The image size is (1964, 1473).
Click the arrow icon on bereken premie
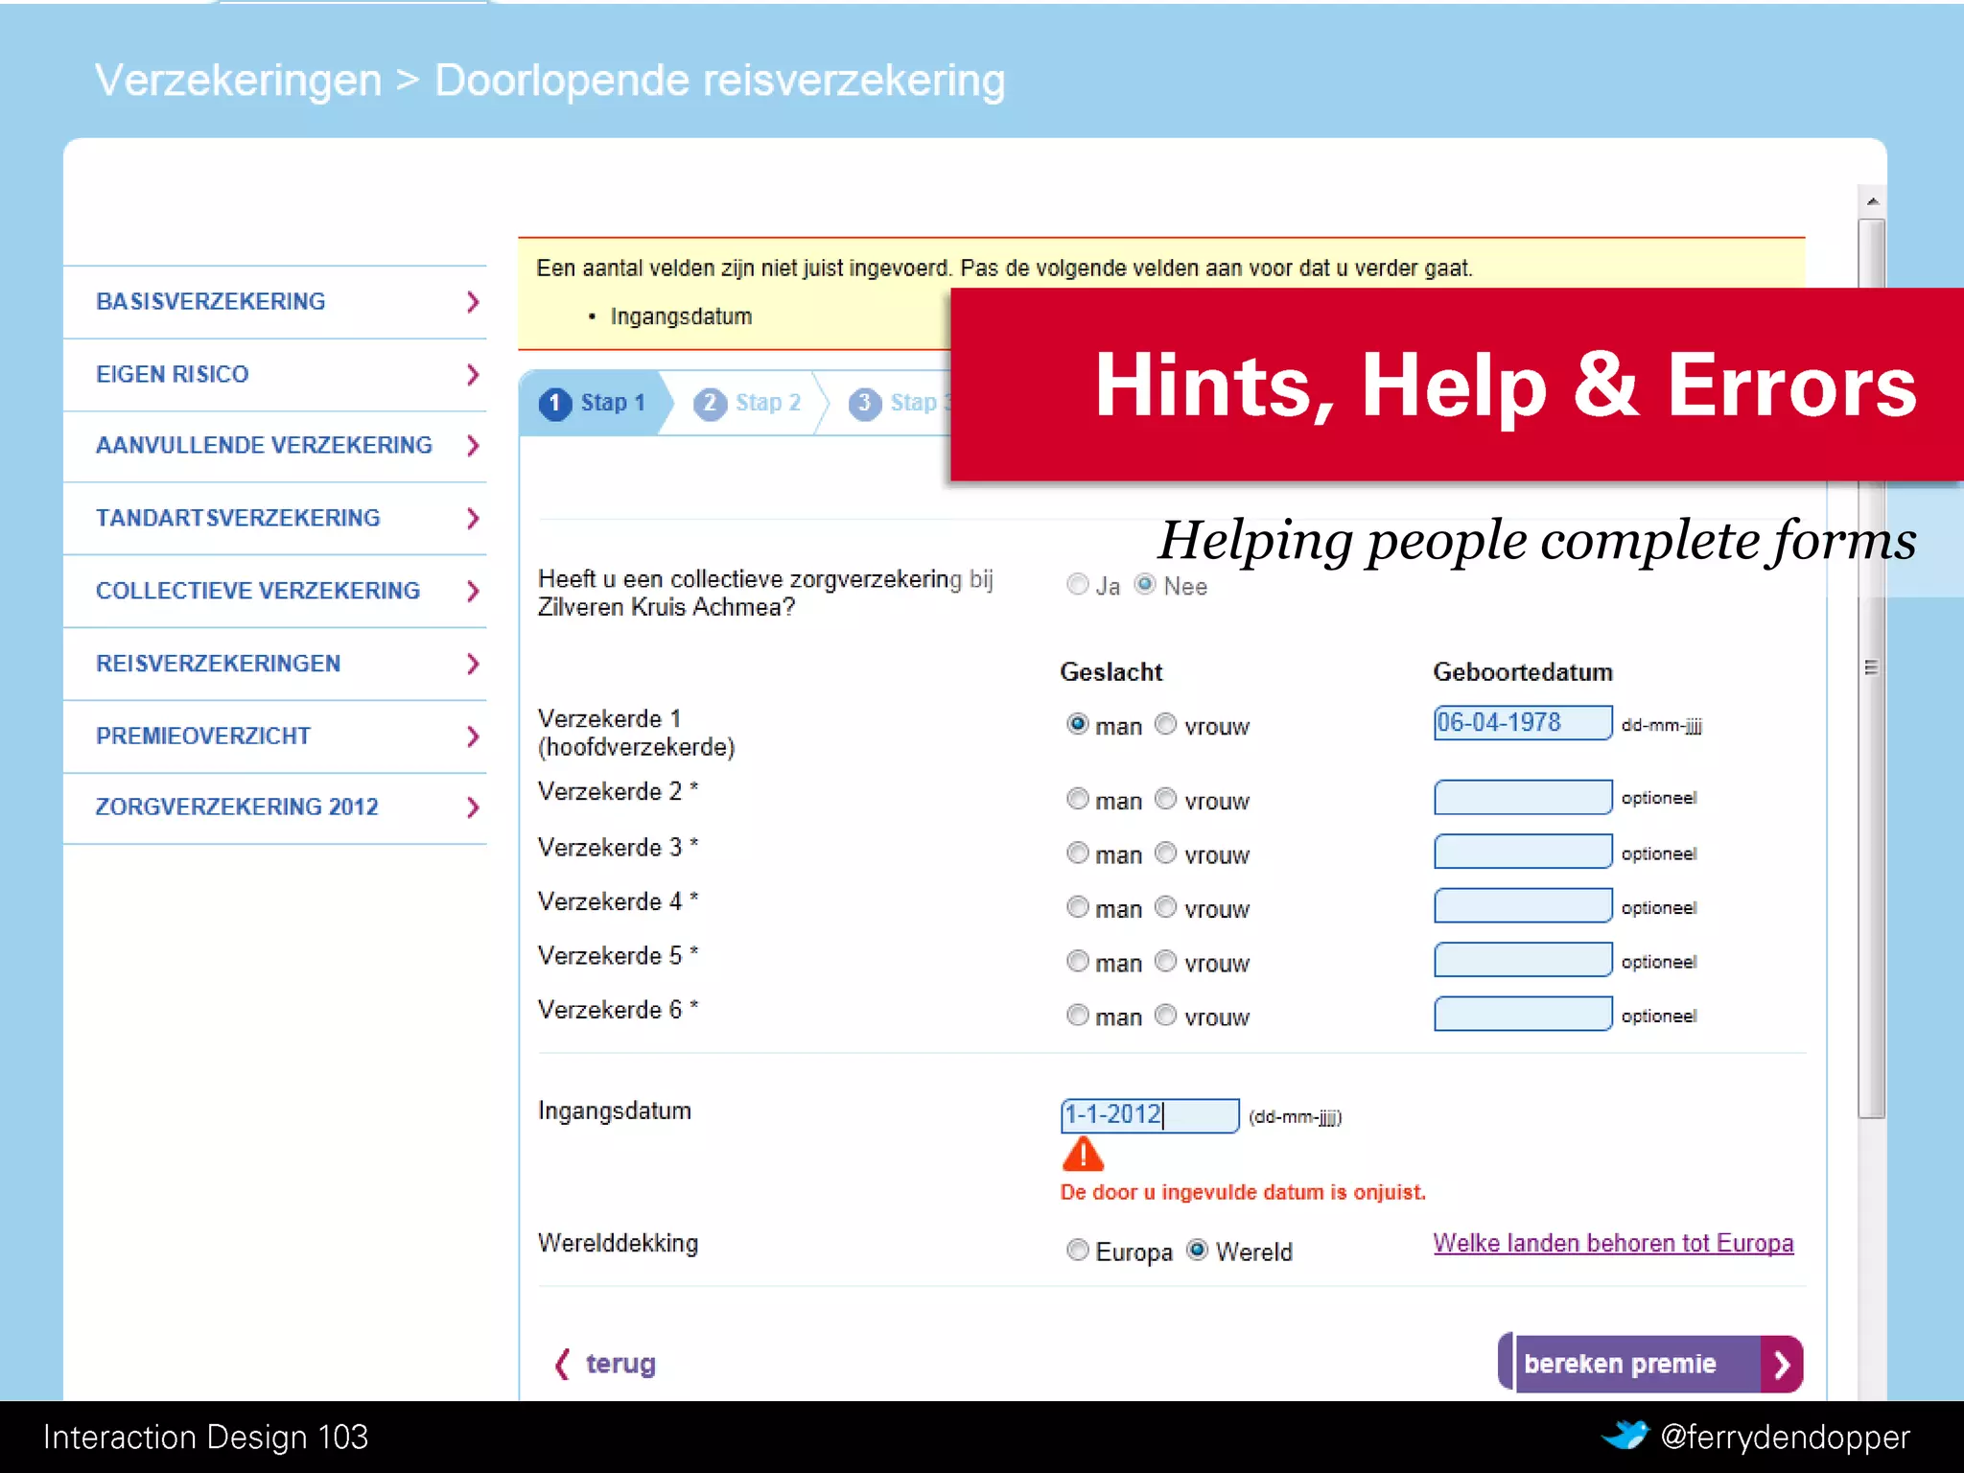click(1782, 1364)
